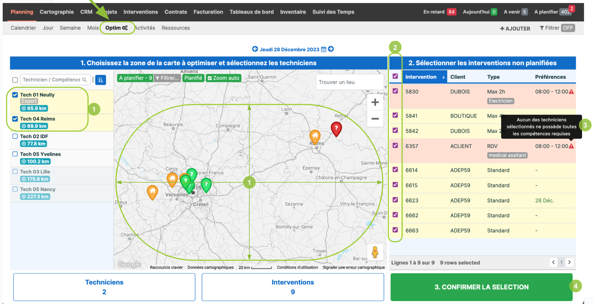Click the Technicien / Compétence search field
593x304 pixels.
coord(55,80)
